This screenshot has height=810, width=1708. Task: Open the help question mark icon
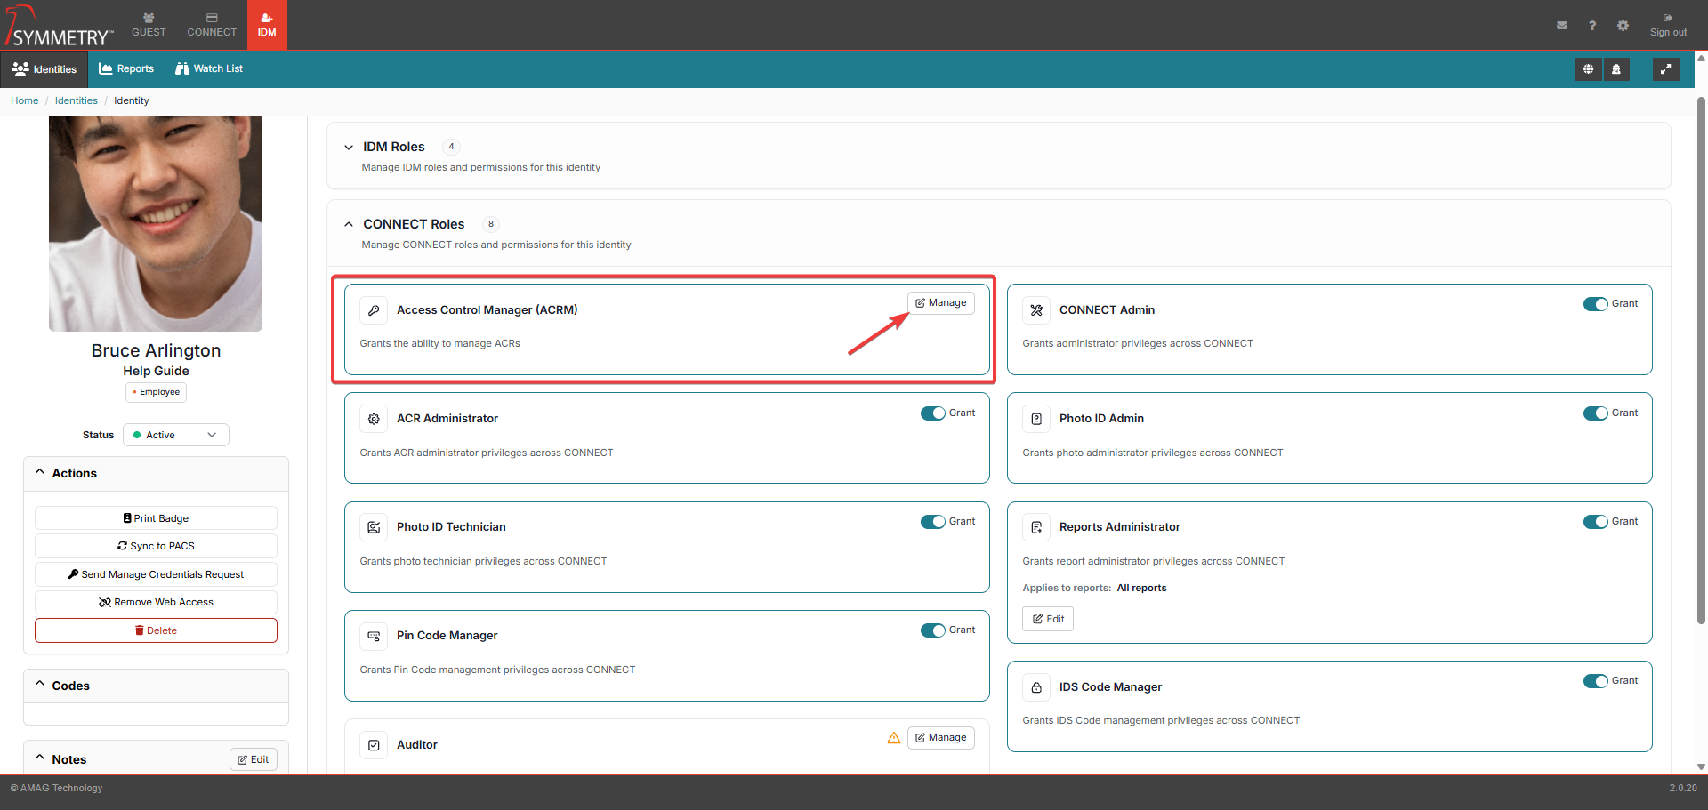coord(1591,26)
